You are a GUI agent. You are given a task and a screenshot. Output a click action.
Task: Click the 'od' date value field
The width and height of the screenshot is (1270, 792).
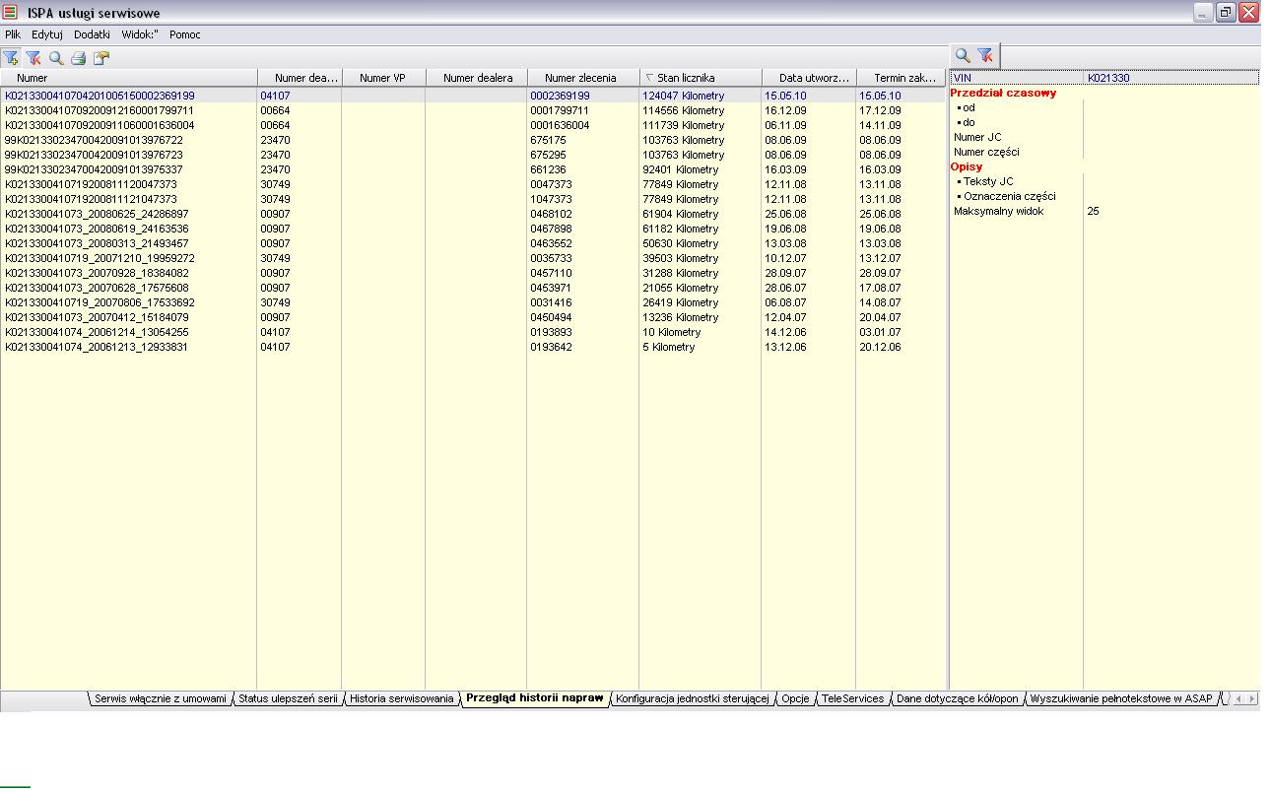coord(1171,107)
